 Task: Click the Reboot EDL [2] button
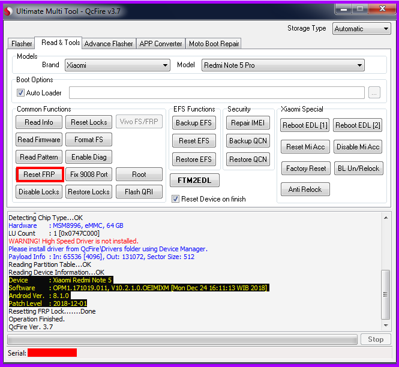click(x=358, y=125)
